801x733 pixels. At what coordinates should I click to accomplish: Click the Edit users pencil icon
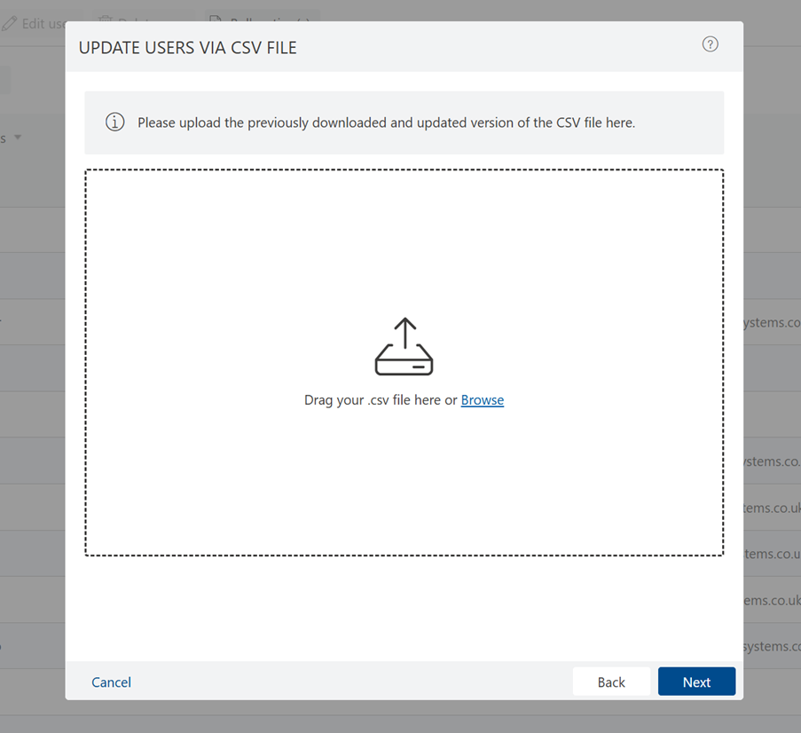[x=8, y=23]
